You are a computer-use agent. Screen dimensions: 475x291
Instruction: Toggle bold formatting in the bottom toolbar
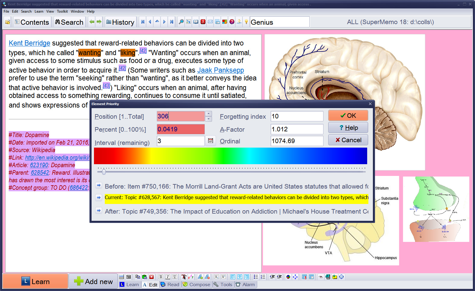pyautogui.click(x=161, y=277)
